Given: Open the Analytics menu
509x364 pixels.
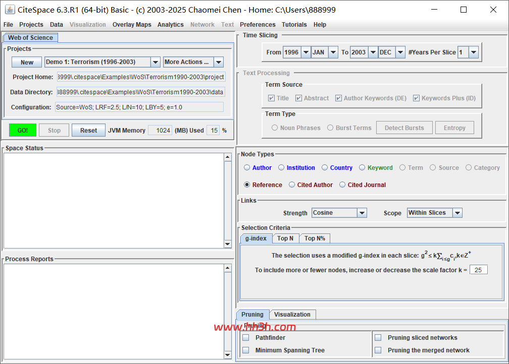Looking at the screenshot, I should [171, 25].
